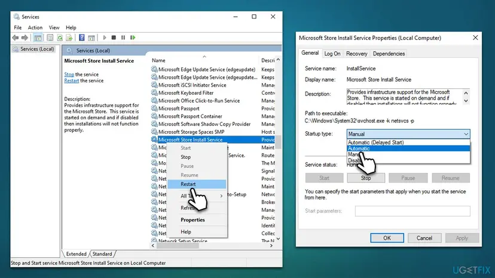Toggle Show/Hide Console Tree toolbar icon
This screenshot has width=495, height=278.
pyautogui.click(x=38, y=38)
